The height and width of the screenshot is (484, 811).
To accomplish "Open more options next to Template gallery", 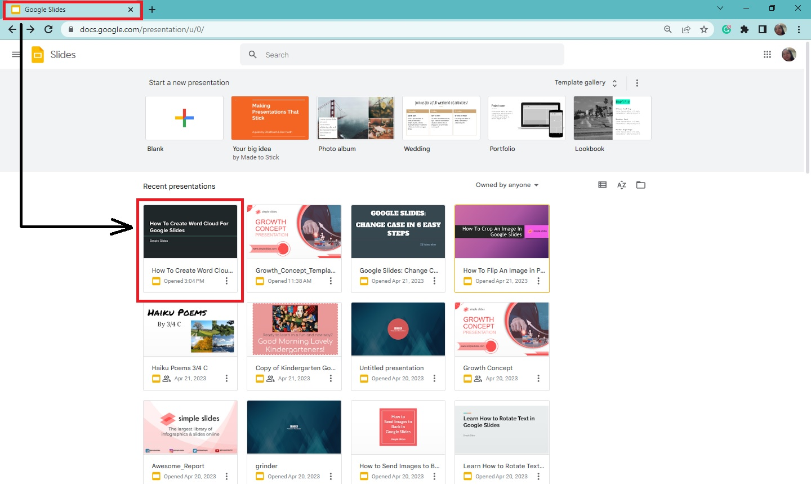I will coord(637,83).
